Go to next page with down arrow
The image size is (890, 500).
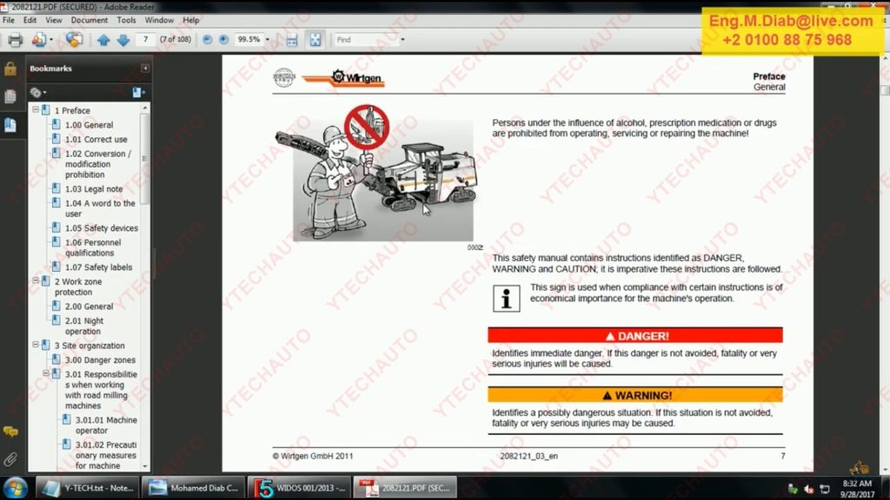[x=123, y=40]
